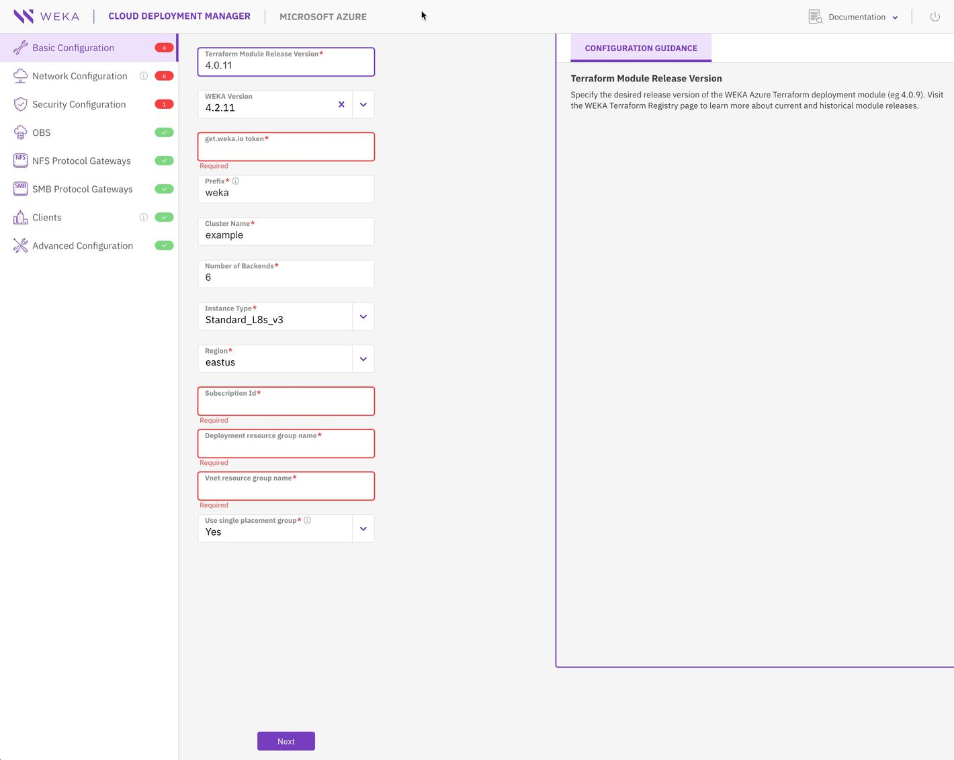
Task: Expand the Region dropdown arrow
Action: [363, 359]
